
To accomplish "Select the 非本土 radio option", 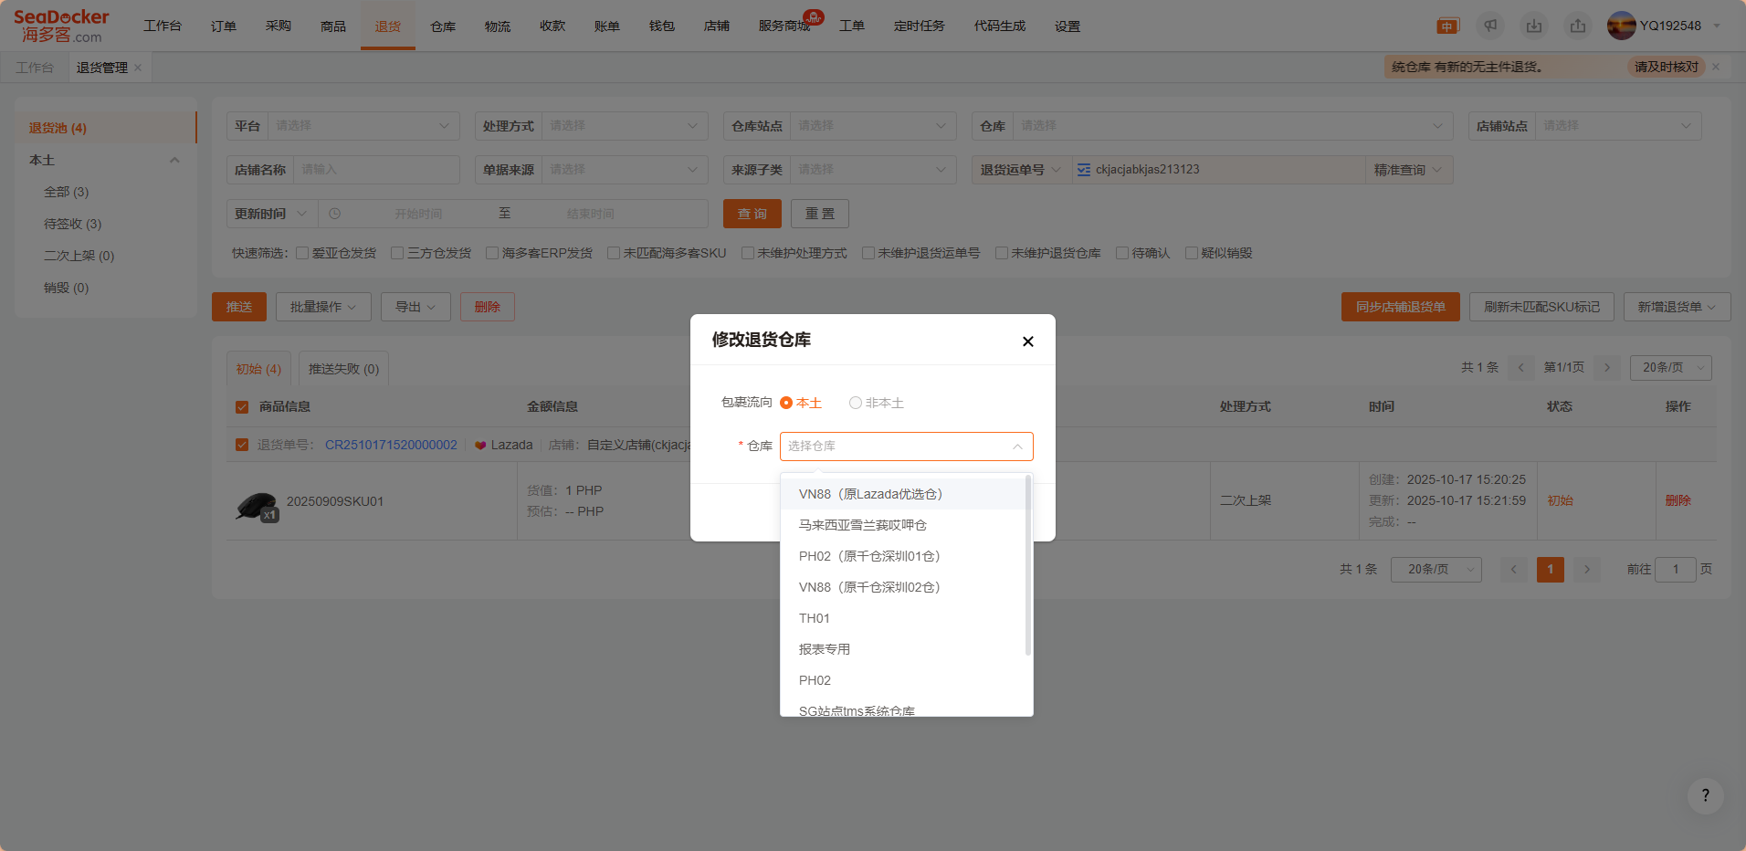I will coord(856,403).
